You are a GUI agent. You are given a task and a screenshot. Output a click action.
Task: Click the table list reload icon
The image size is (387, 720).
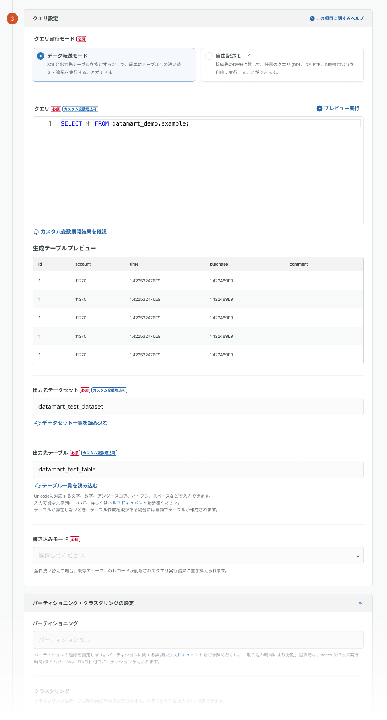pyautogui.click(x=37, y=486)
